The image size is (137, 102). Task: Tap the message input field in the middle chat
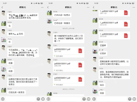66,99
